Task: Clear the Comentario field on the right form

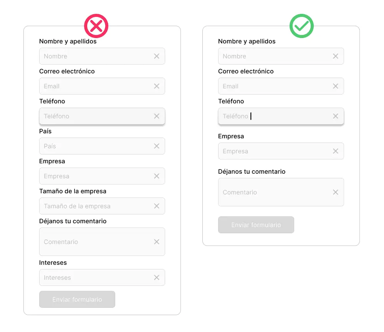Action: (335, 192)
